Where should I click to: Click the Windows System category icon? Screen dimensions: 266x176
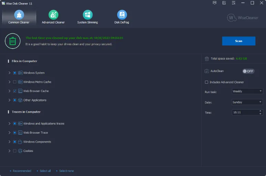(x=20, y=73)
